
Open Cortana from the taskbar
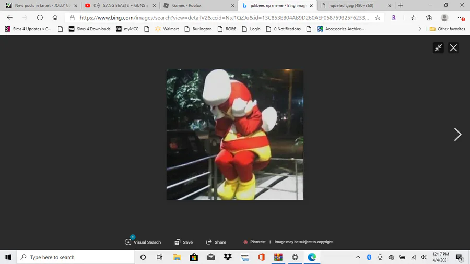[x=143, y=257]
